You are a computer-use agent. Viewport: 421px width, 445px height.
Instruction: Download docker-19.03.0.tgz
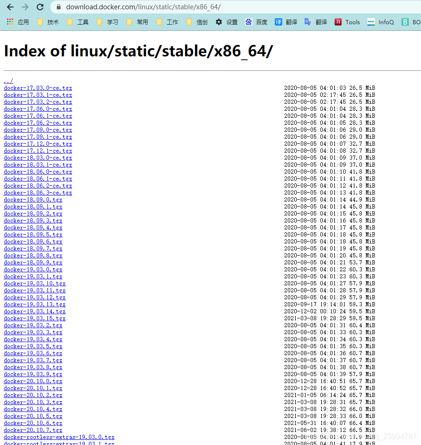tap(33, 270)
